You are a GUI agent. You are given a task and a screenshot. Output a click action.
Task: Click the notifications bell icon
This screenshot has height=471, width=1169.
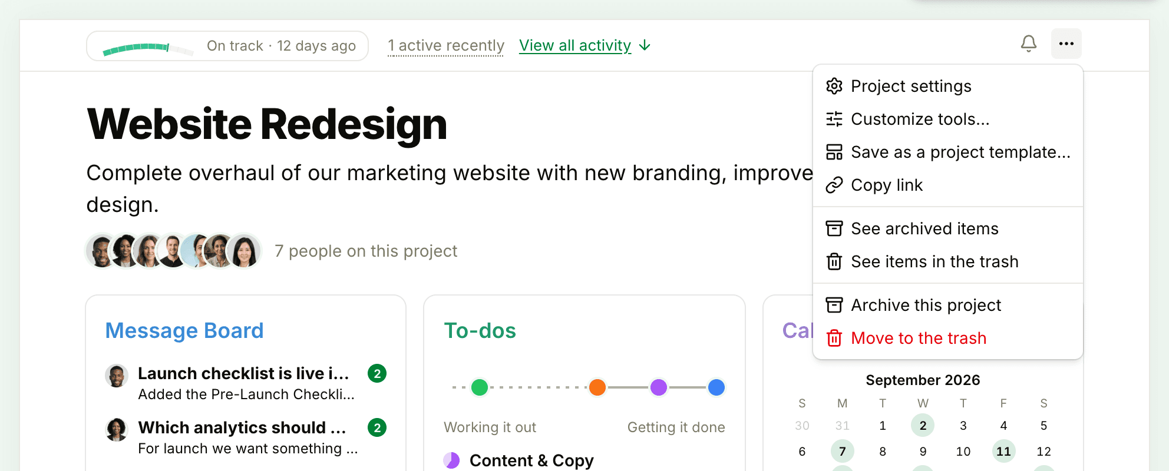(1029, 44)
